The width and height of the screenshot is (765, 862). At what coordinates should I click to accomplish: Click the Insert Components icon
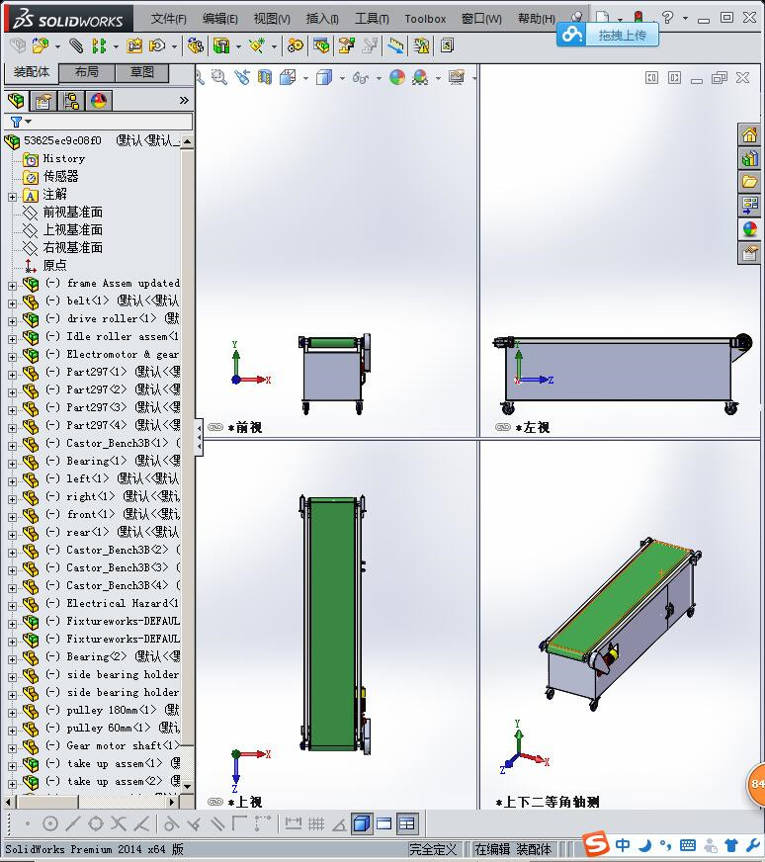coord(41,45)
